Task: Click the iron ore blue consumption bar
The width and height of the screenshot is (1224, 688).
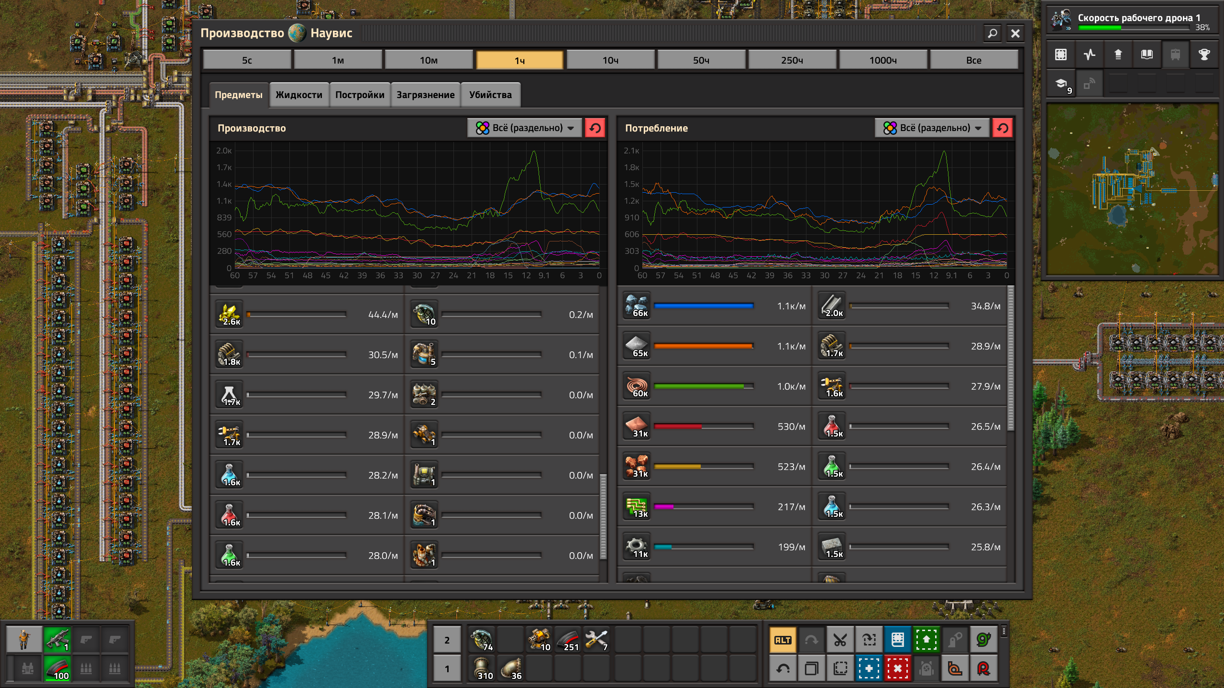Action: (704, 306)
